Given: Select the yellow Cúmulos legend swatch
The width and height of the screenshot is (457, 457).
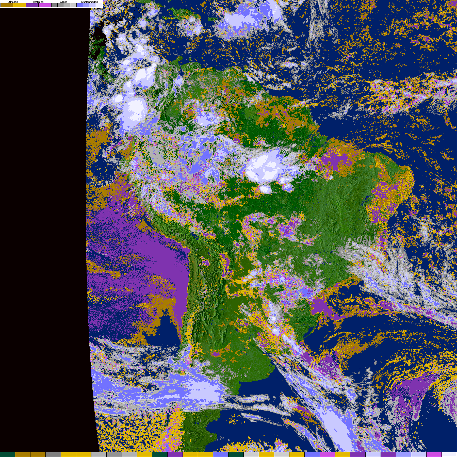Looking at the screenshot, I should pyautogui.click(x=20, y=5).
